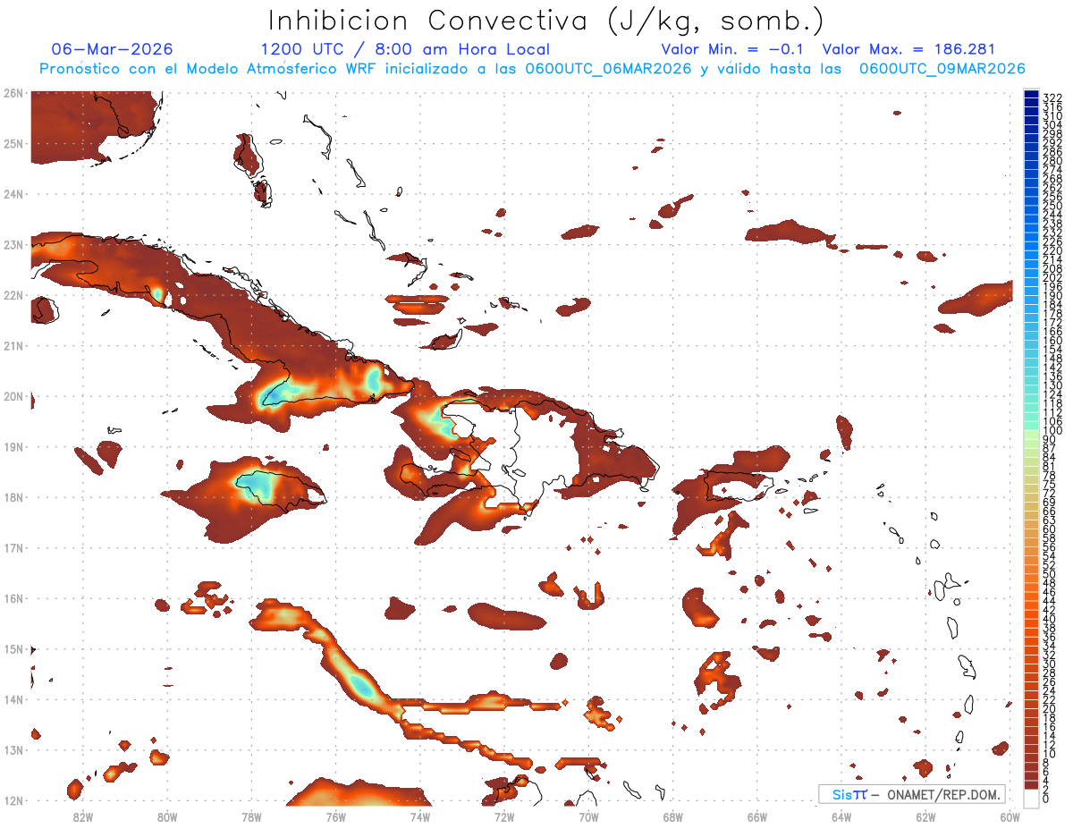
Task: Click the longitude label '62W'
Action: 925,816
